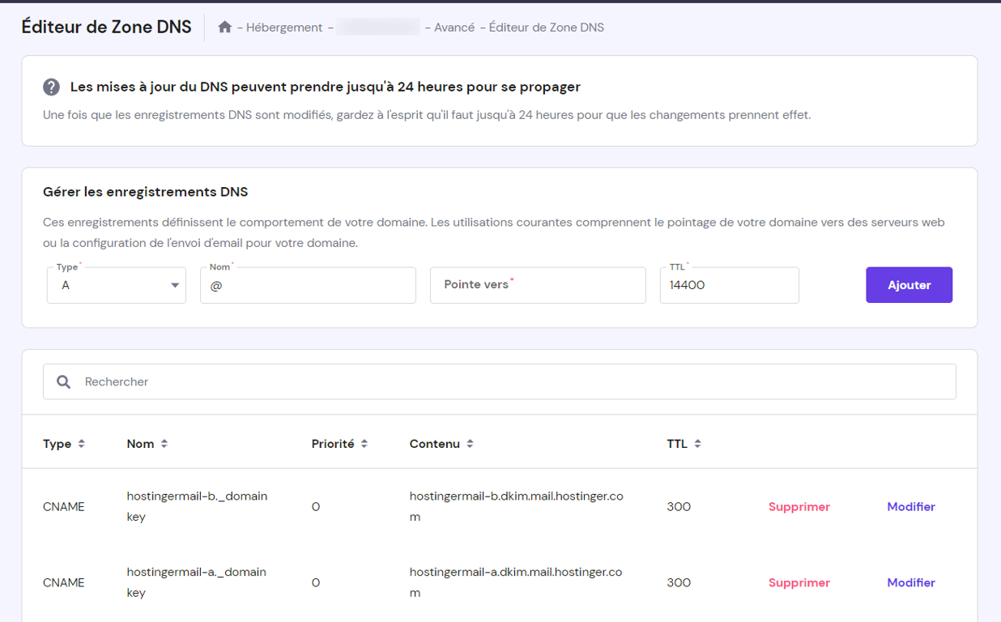1001x622 pixels.
Task: Modifier the hostingermail-a._domainkey record
Action: (x=910, y=582)
